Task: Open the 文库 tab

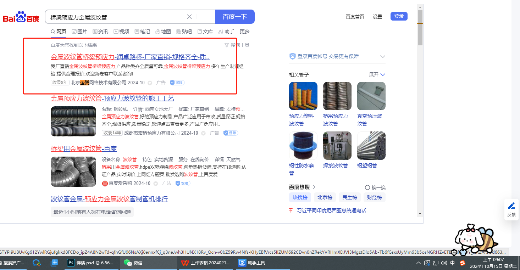Action: coord(205,32)
